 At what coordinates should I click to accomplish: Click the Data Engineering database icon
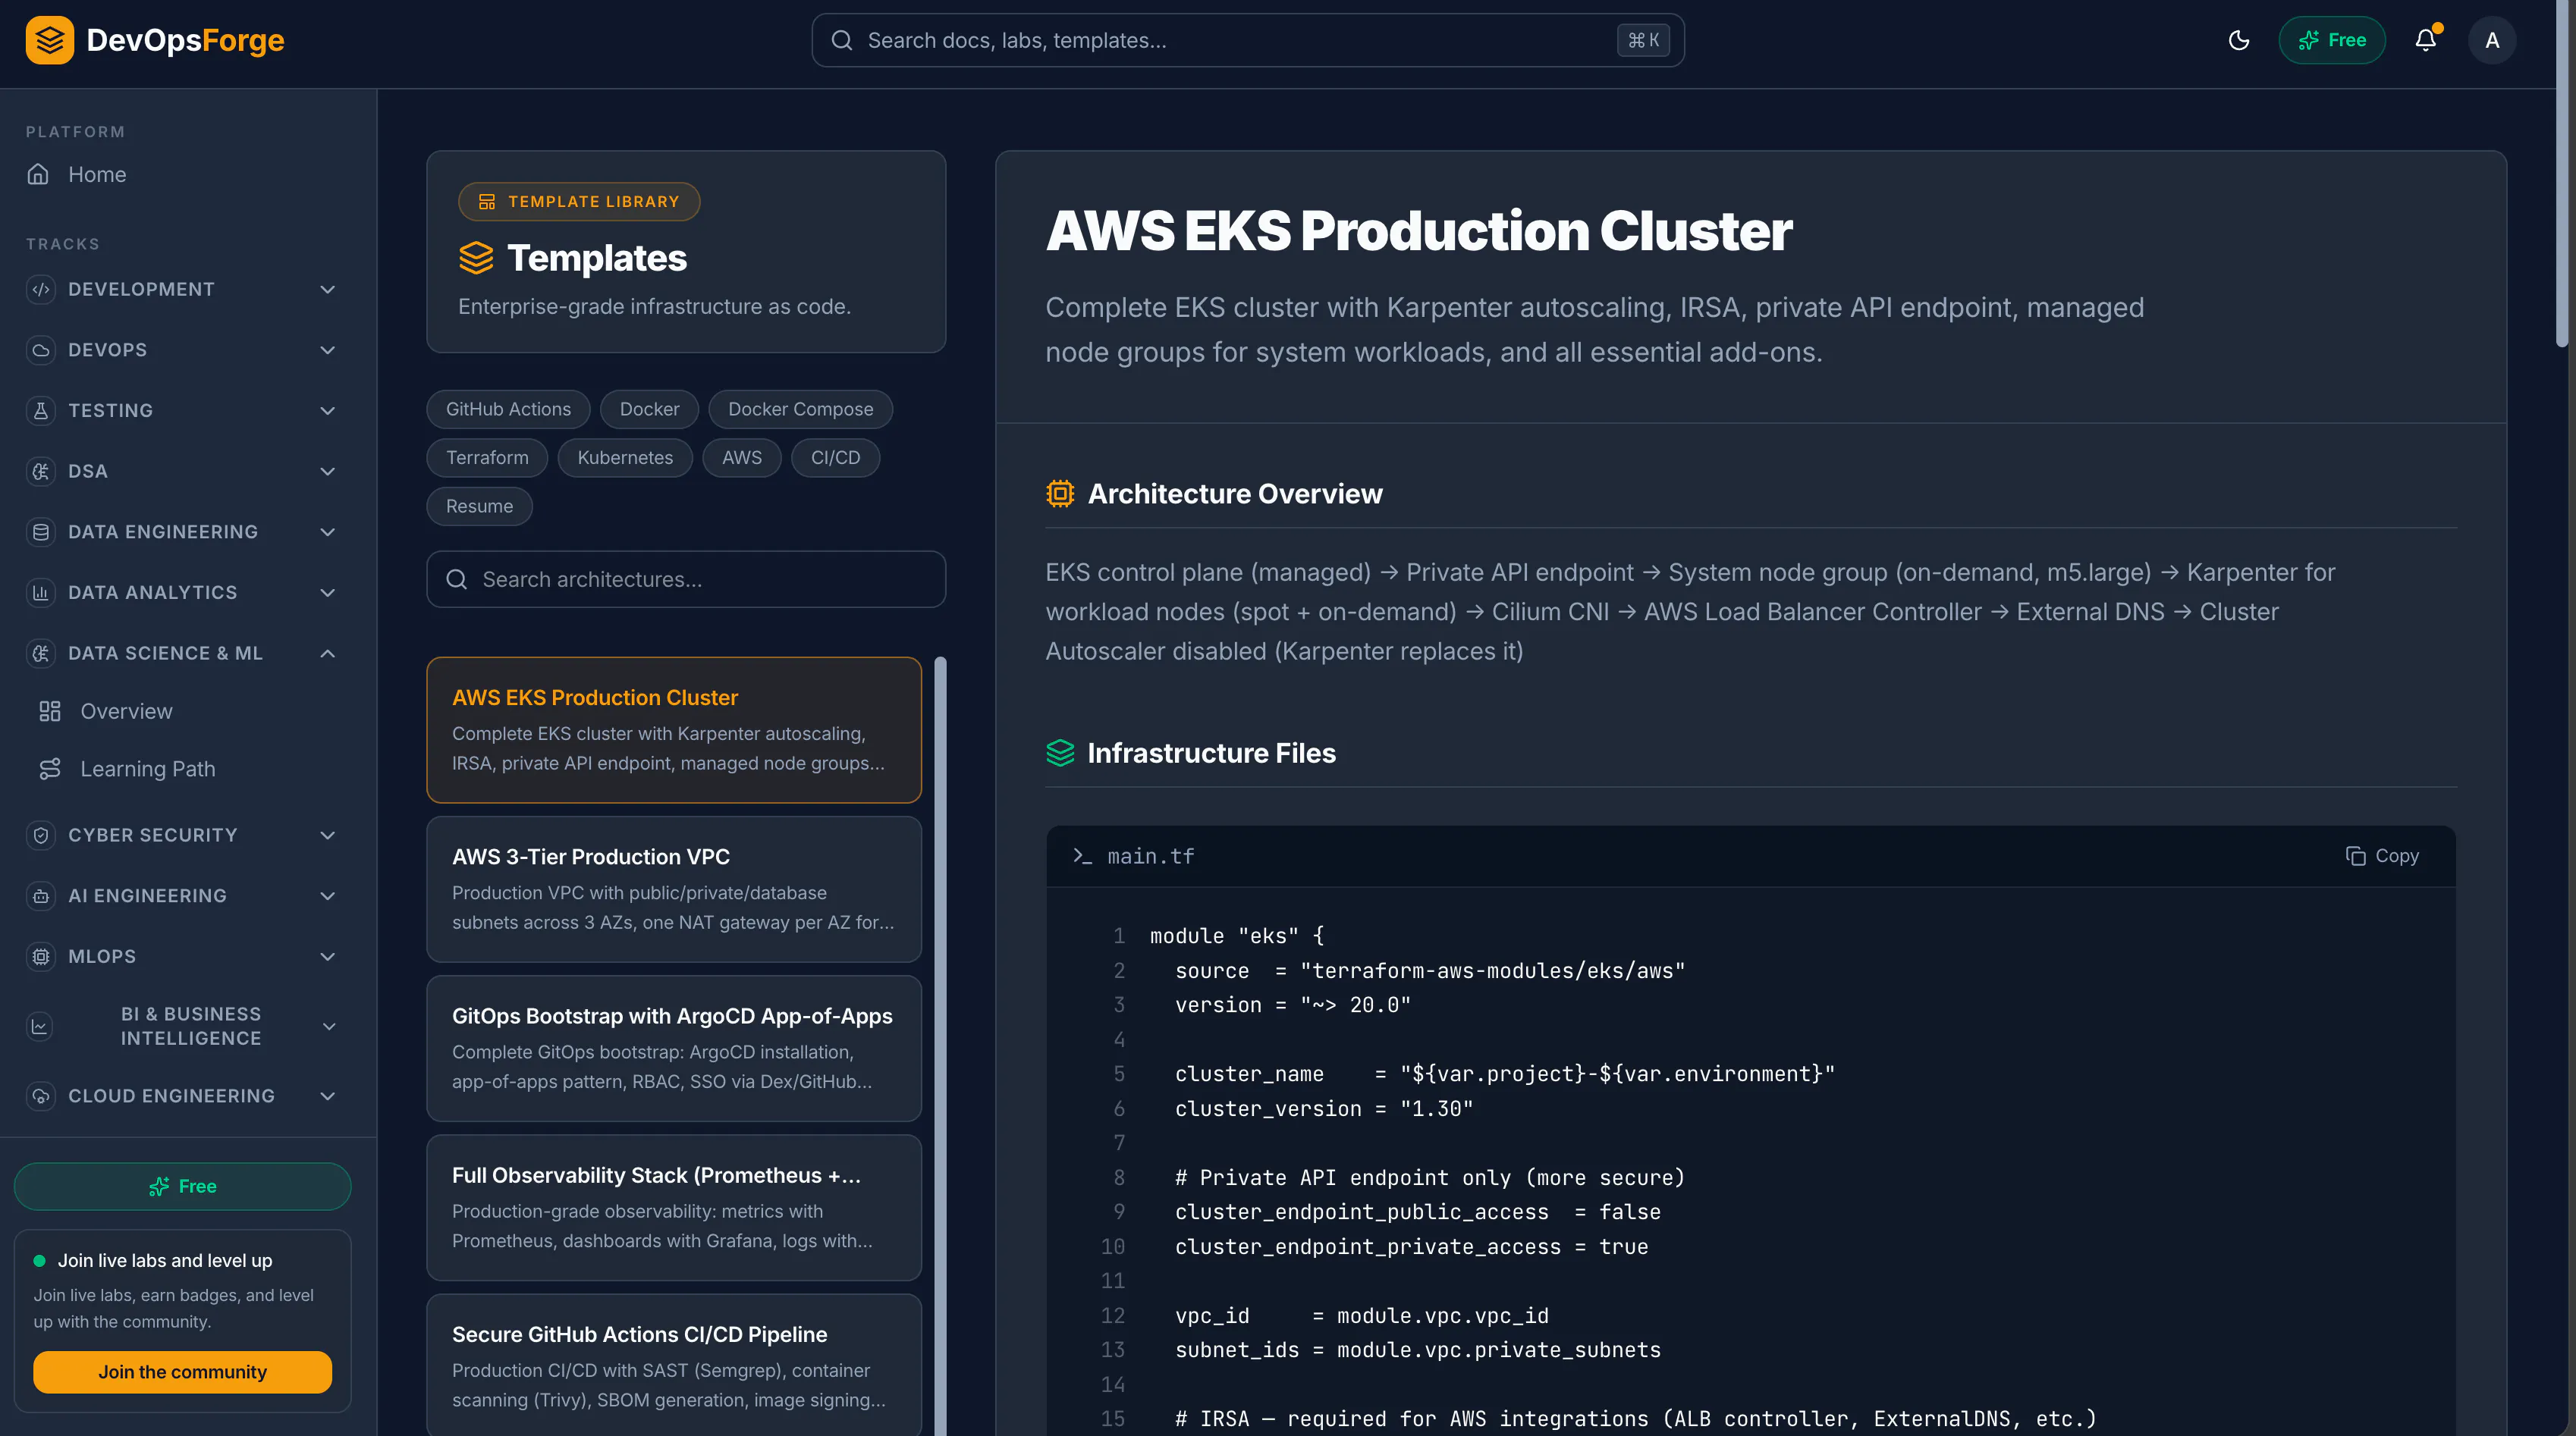(x=41, y=531)
